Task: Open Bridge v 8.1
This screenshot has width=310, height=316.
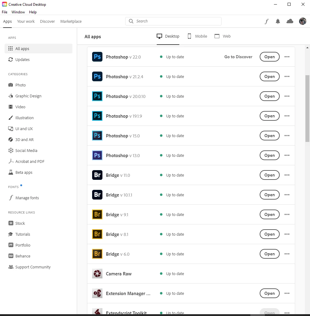Action: point(269,234)
